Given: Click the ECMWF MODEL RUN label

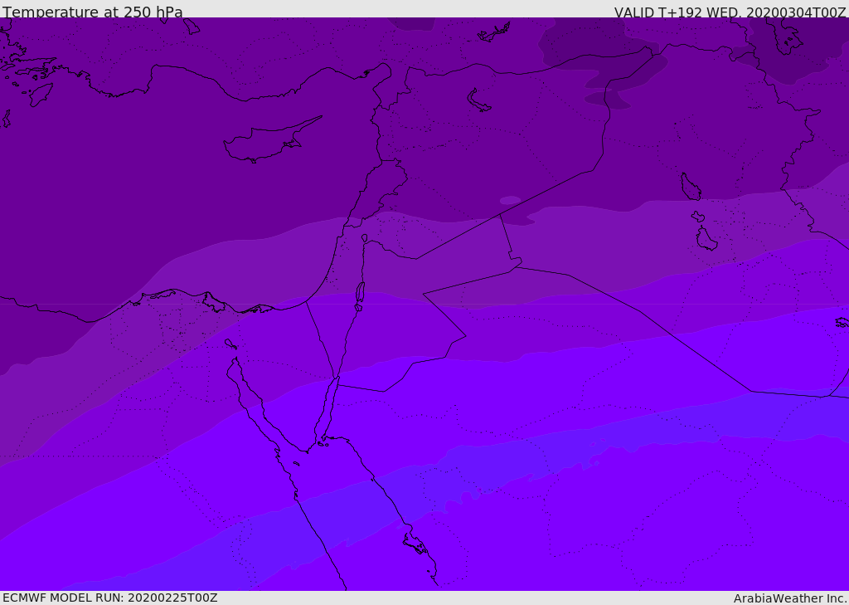Looking at the screenshot, I should coord(110,598).
